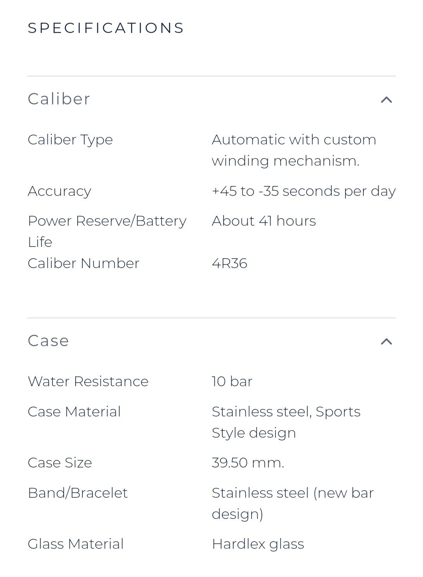Viewport: 423px width, 577px height.
Task: Click the Glass Material label
Action: (76, 544)
